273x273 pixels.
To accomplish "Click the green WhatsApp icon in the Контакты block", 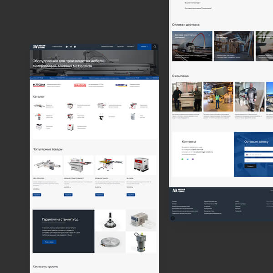I will (182, 159).
